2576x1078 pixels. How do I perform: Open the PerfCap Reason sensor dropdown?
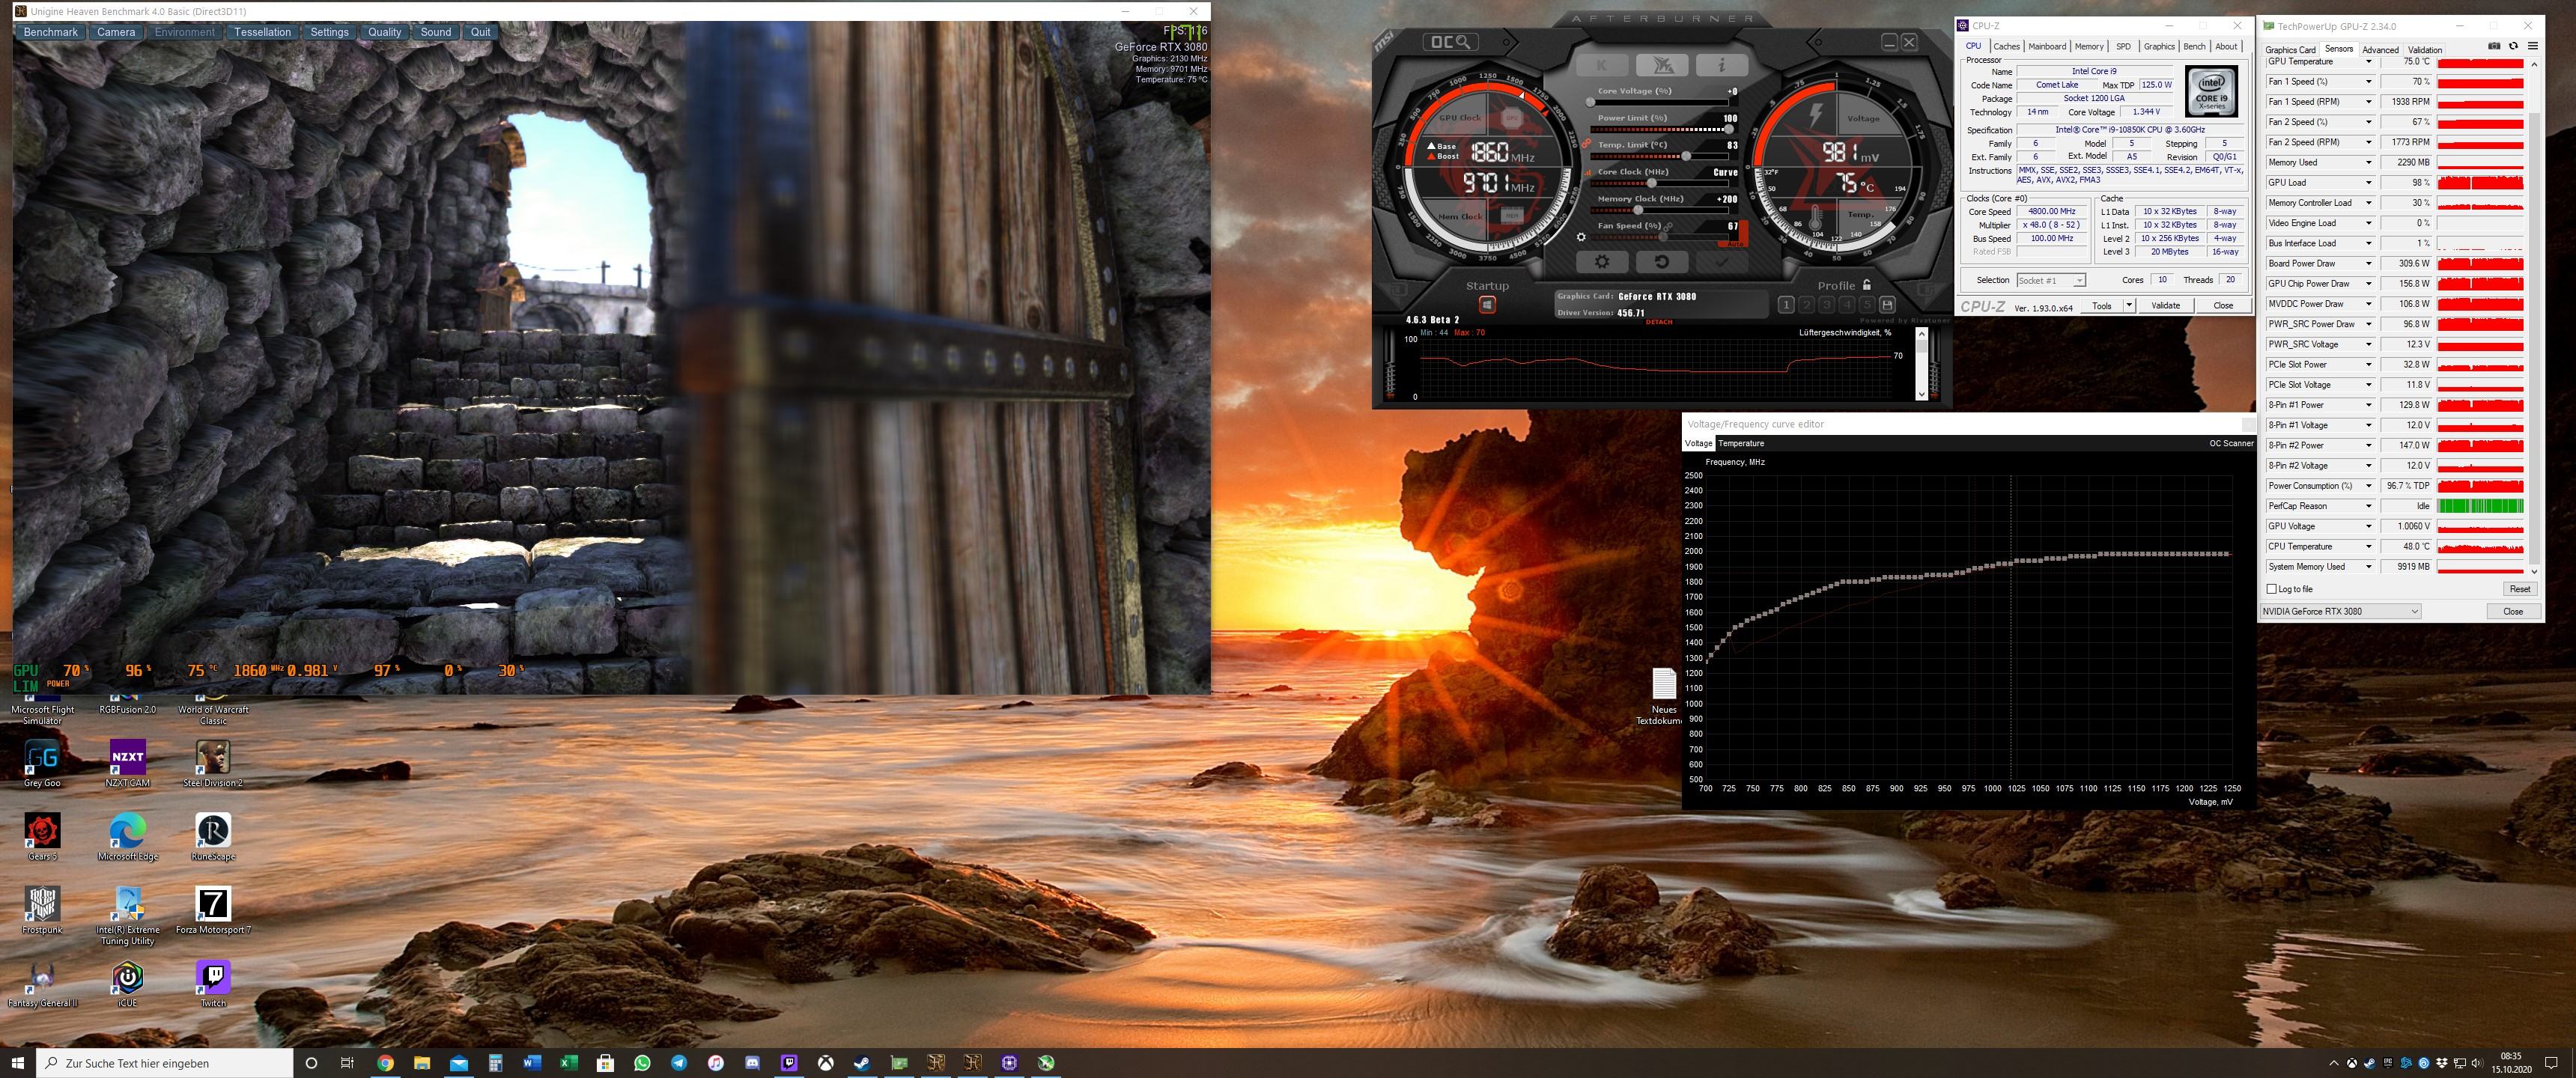2368,506
